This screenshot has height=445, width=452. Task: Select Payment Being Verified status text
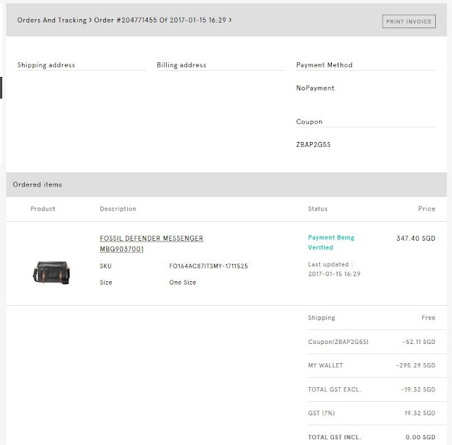point(331,242)
